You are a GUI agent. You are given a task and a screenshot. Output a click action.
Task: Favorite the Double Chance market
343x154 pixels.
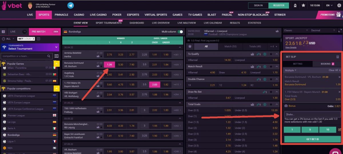(271, 79)
